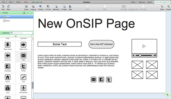Click the video player placeholder play triangle
The height and width of the screenshot is (99, 171).
tap(144, 46)
